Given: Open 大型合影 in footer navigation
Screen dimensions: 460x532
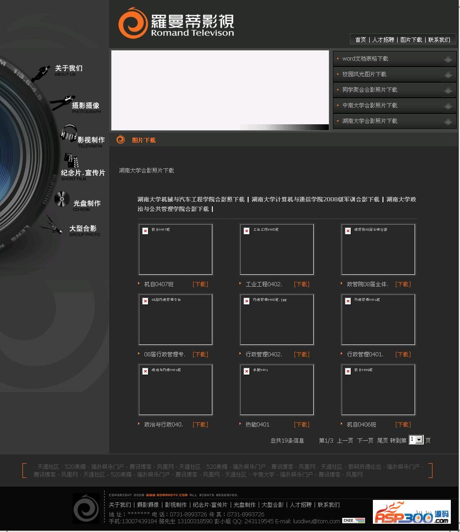Looking at the screenshot, I should [x=272, y=505].
